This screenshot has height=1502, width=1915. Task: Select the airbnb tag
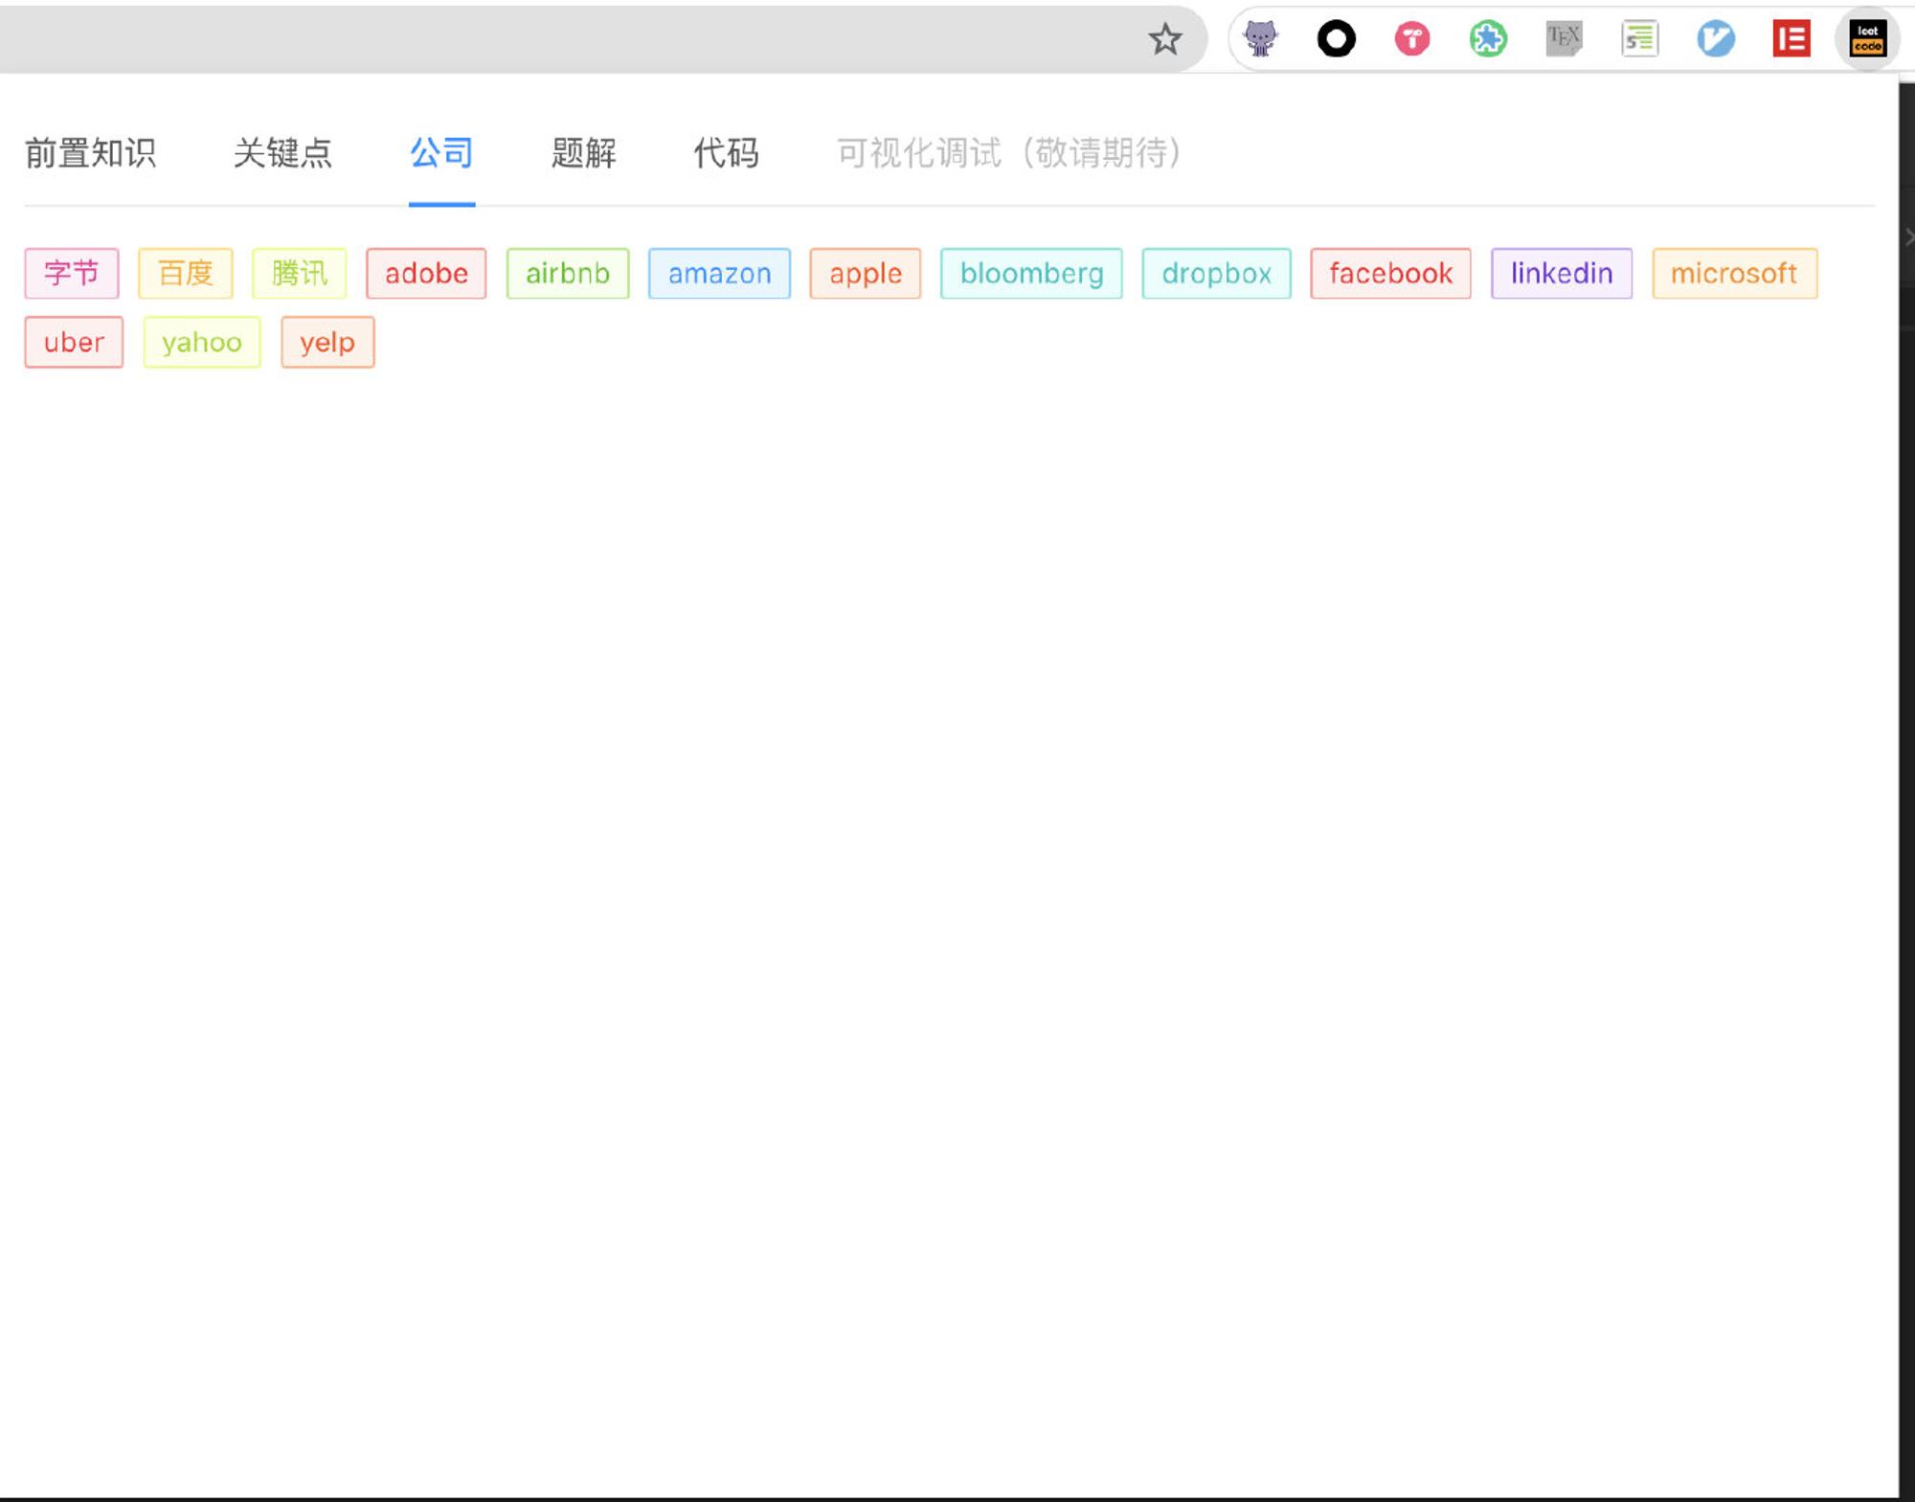tap(568, 274)
